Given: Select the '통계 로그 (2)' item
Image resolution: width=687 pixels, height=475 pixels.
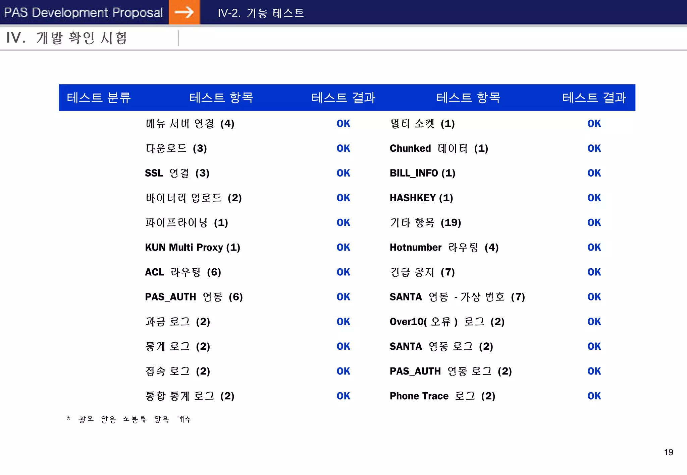Looking at the screenshot, I should (178, 347).
